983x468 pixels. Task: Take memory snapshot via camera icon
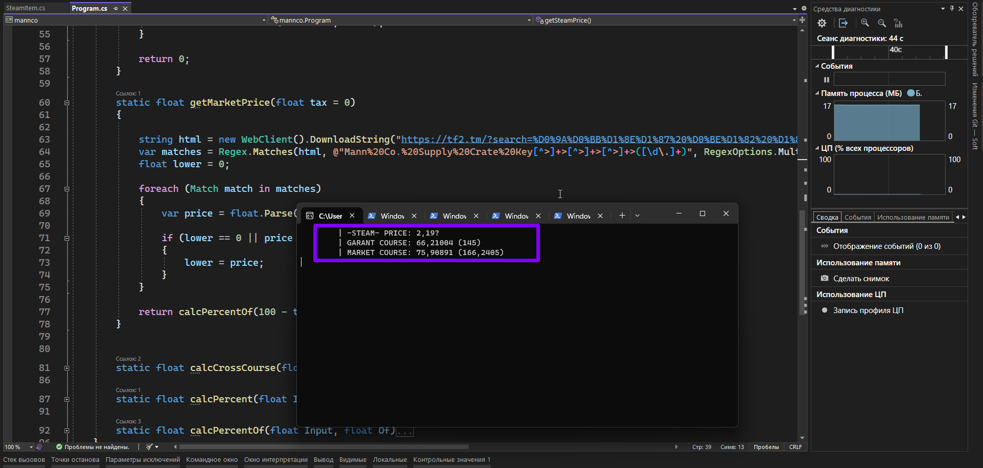pyautogui.click(x=825, y=279)
